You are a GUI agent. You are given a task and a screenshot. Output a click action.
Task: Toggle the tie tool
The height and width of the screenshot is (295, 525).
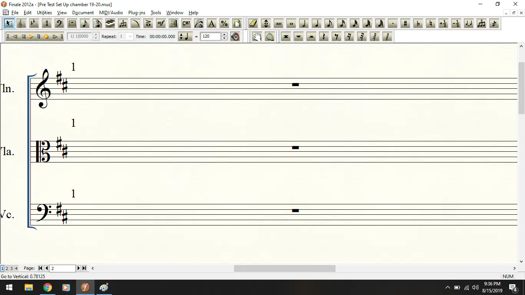pyautogui.click(x=469, y=23)
